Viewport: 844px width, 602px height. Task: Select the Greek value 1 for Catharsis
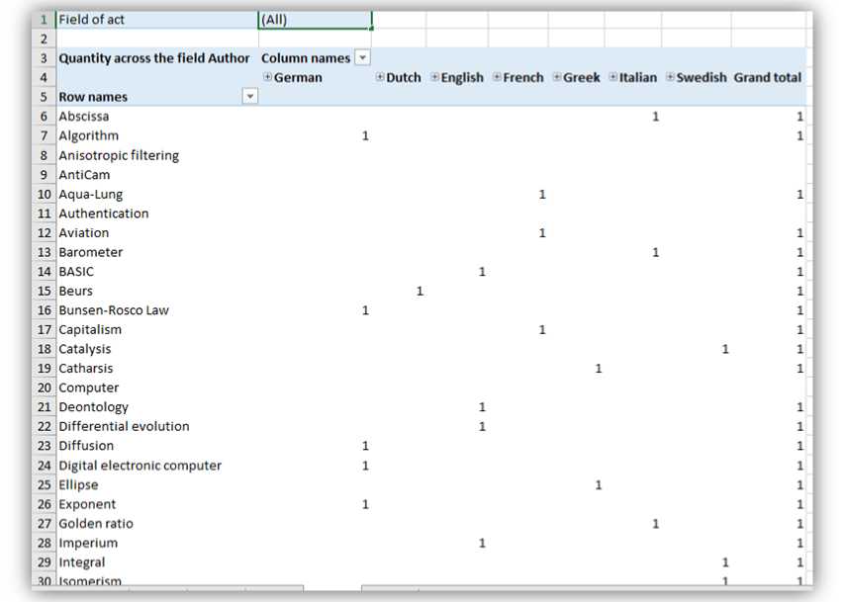(598, 369)
